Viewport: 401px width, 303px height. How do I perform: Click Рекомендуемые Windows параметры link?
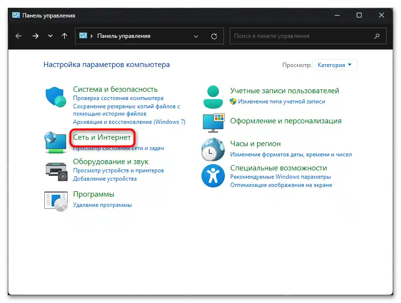coord(280,177)
